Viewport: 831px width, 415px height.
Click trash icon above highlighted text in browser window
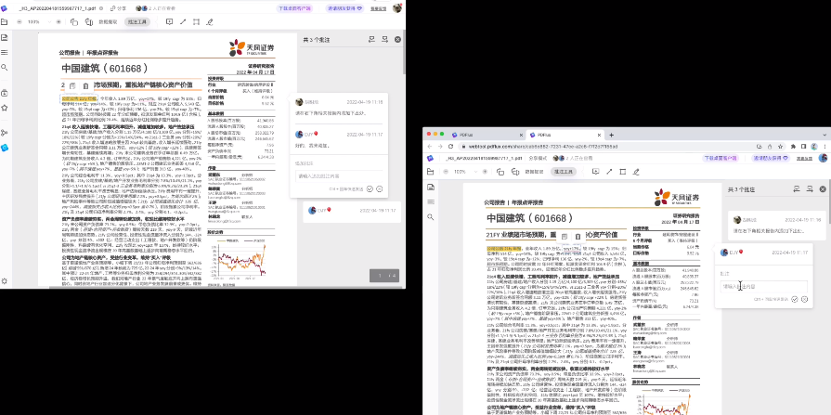[x=578, y=237]
